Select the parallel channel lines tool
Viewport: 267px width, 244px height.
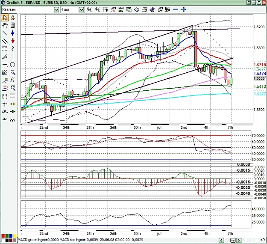click(5, 41)
